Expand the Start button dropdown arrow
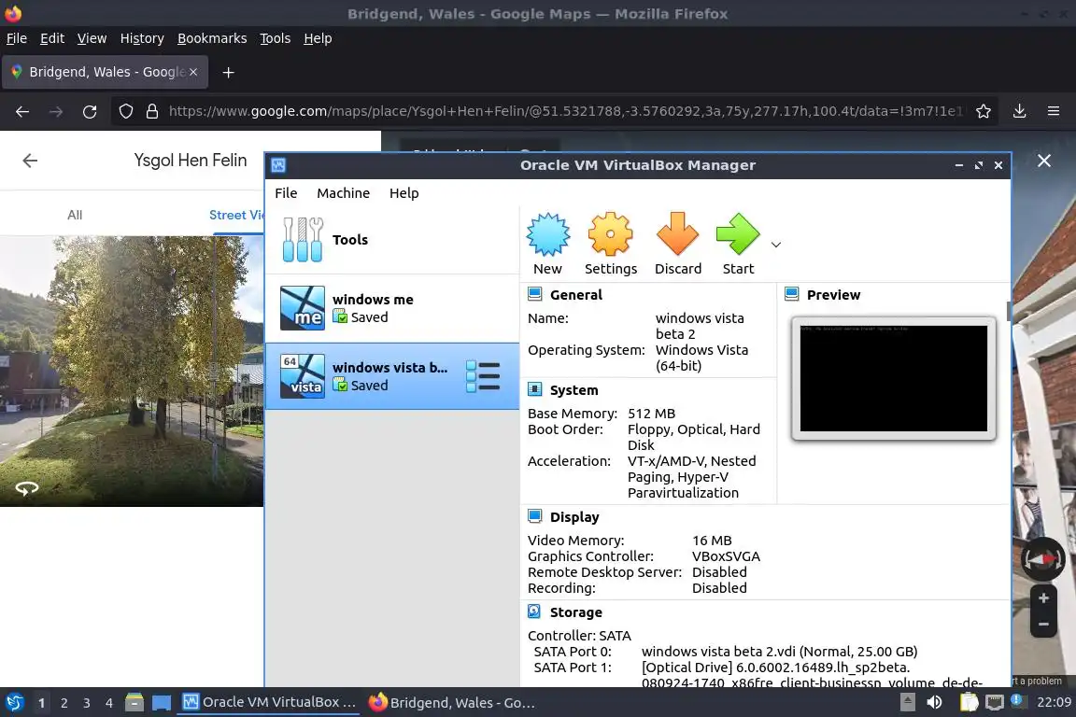1076x717 pixels. click(776, 245)
